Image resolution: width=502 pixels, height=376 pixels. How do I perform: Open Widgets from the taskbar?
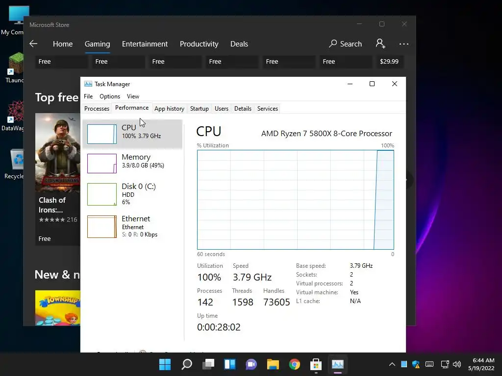coord(230,364)
